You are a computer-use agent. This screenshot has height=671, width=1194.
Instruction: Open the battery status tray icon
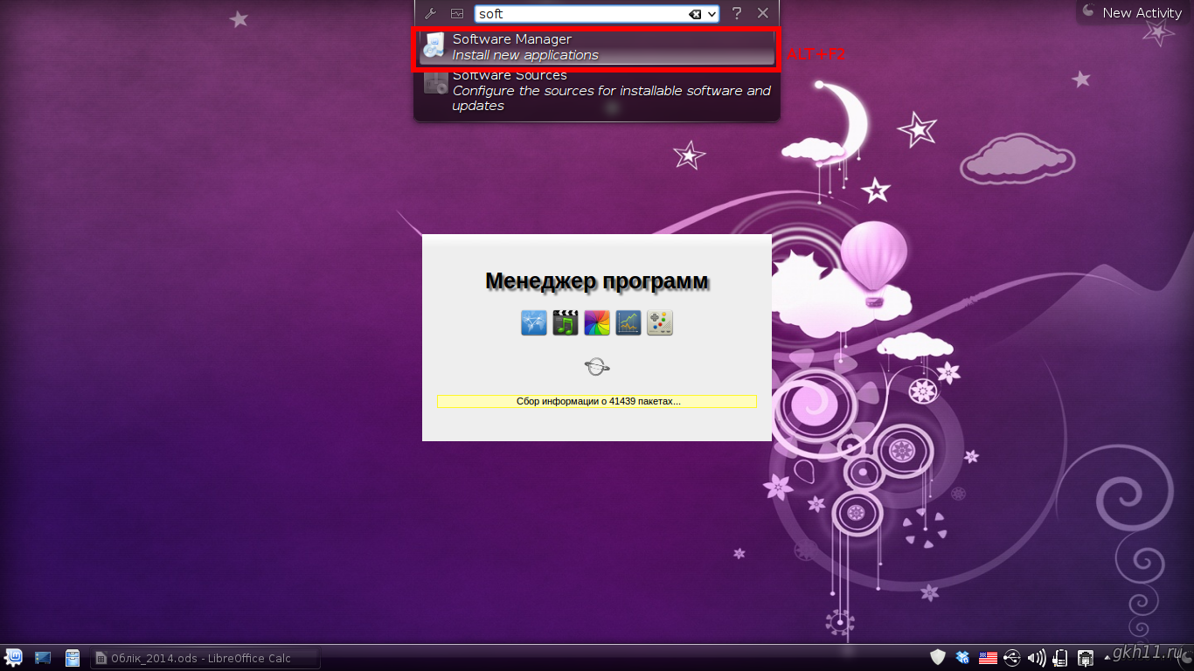1061,657
